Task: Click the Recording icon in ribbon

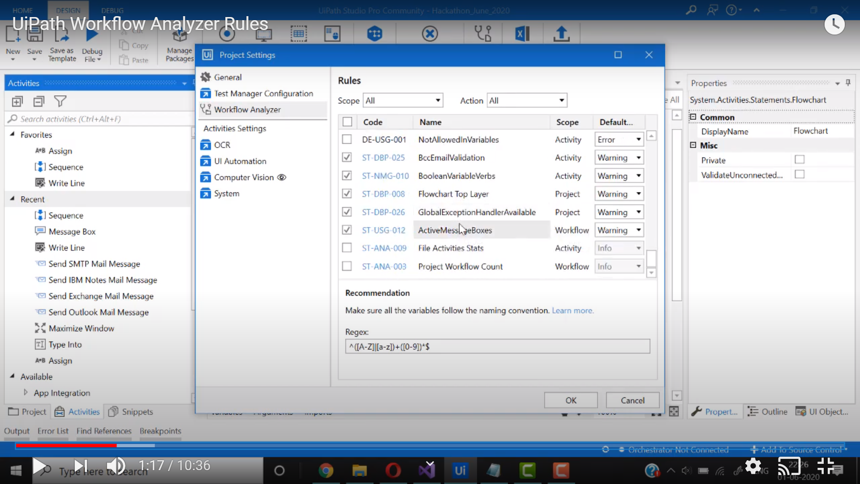Action: [227, 34]
